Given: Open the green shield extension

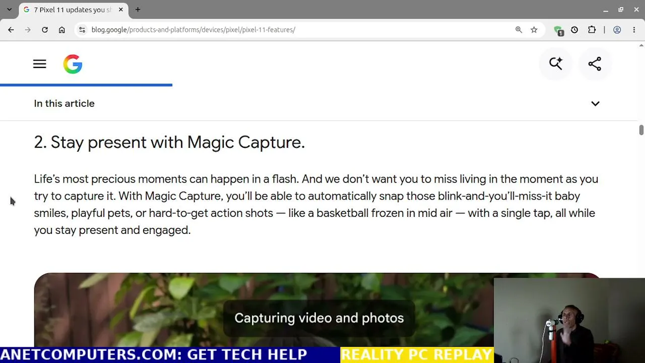Looking at the screenshot, I should tap(558, 30).
